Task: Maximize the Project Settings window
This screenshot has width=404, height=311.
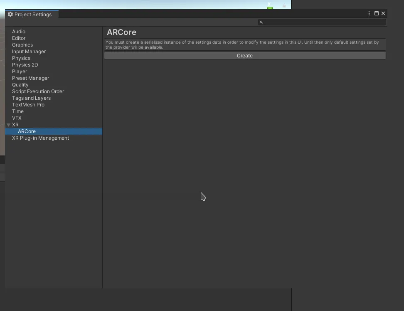Action: (377, 13)
